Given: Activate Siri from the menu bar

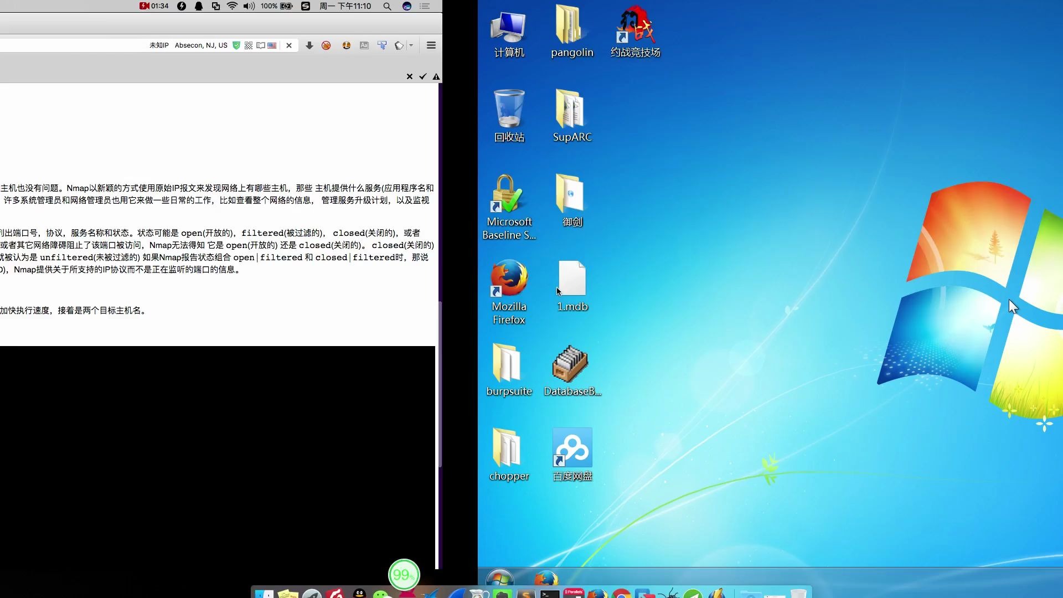Looking at the screenshot, I should (x=407, y=6).
